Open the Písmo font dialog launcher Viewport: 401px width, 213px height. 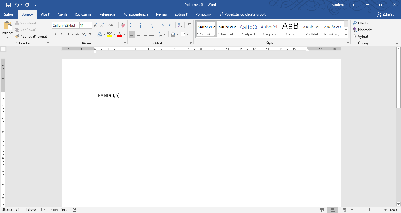tap(125, 43)
